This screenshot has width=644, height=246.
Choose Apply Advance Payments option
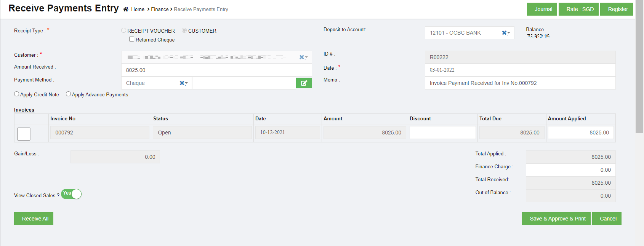click(68, 94)
